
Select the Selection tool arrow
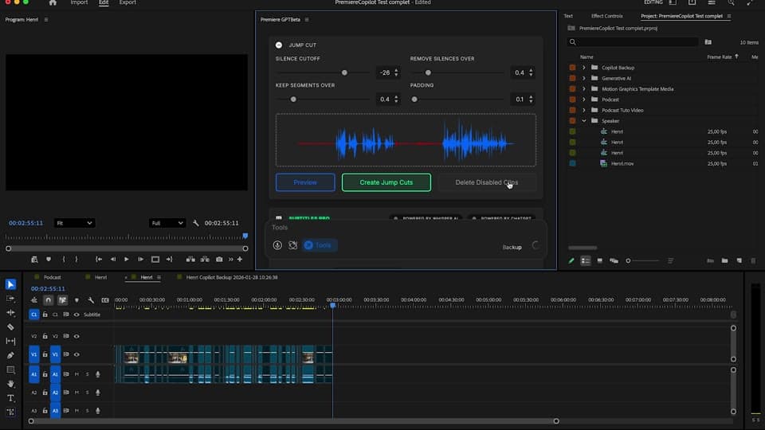coord(10,284)
